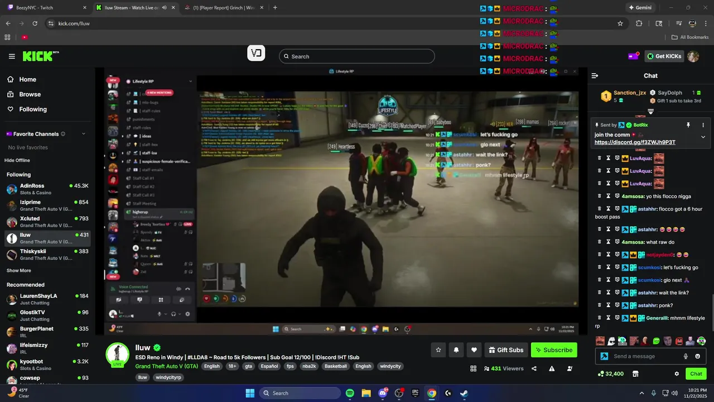Open LaurenShayLA recommended channel

[x=47, y=299]
